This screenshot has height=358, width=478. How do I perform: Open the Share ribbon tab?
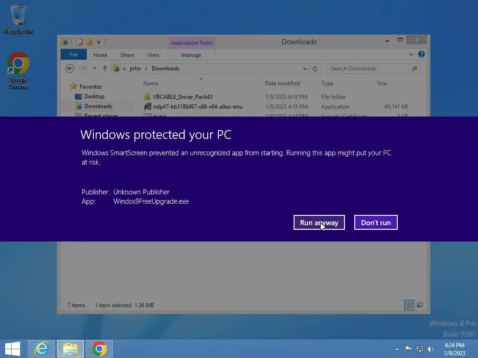click(x=127, y=55)
